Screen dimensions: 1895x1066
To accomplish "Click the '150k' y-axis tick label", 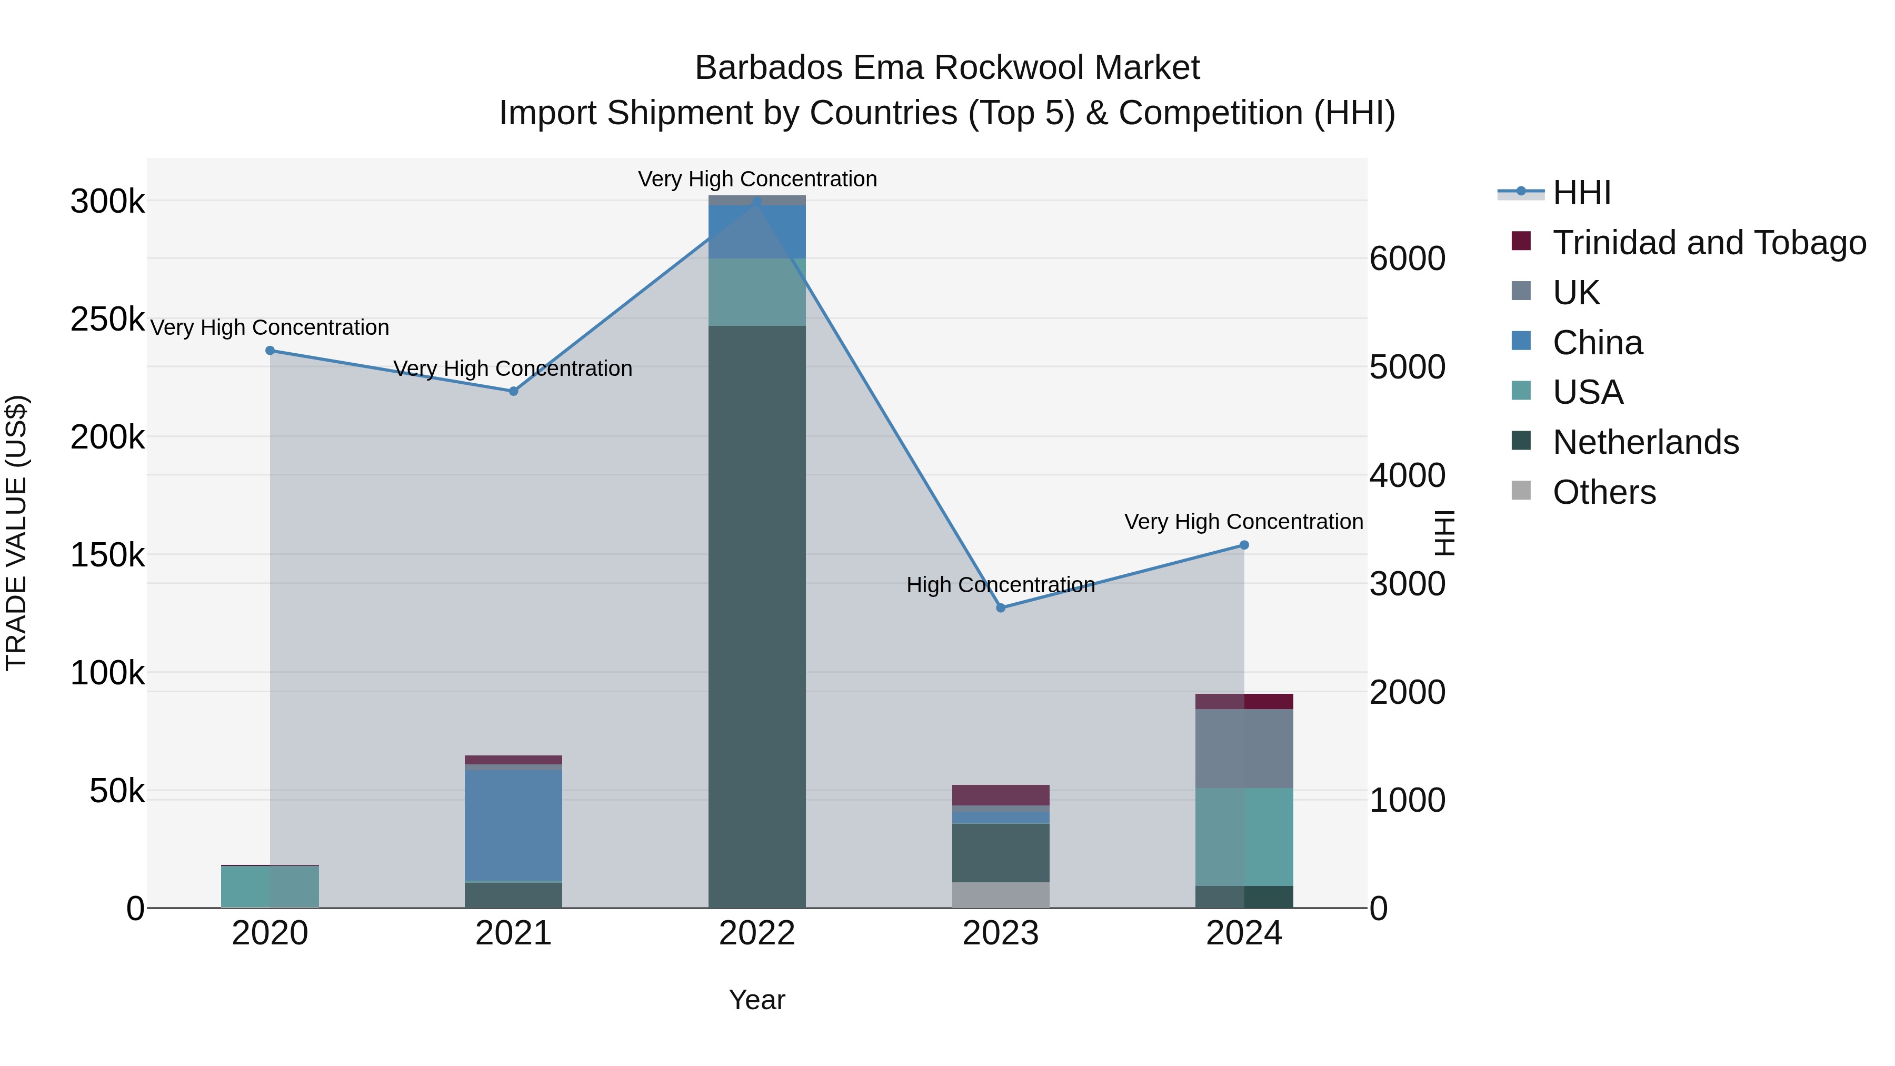I will (107, 555).
